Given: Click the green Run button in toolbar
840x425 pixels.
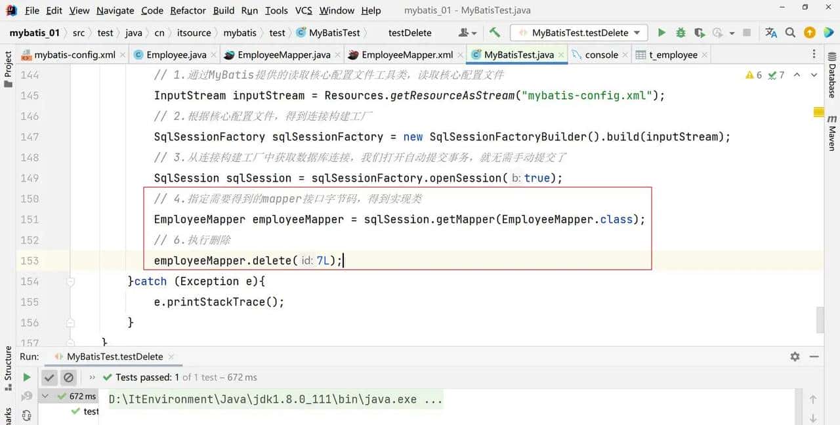Looking at the screenshot, I should 661,33.
